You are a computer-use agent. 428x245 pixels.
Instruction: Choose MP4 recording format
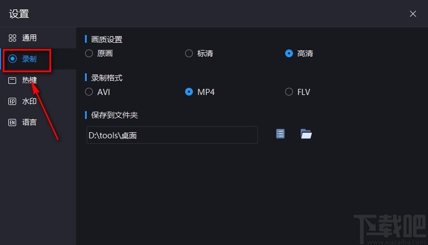pyautogui.click(x=189, y=92)
